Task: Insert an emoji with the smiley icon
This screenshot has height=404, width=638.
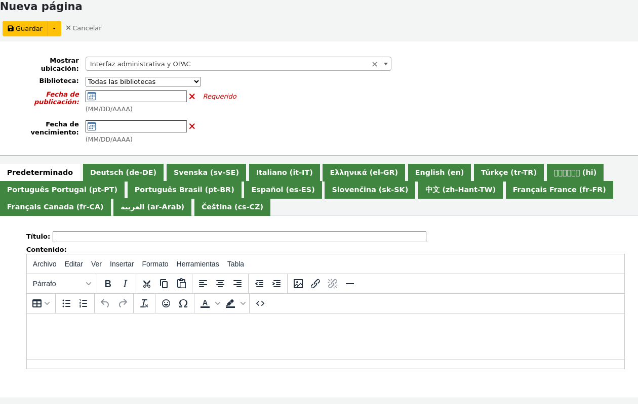Action: [x=166, y=303]
